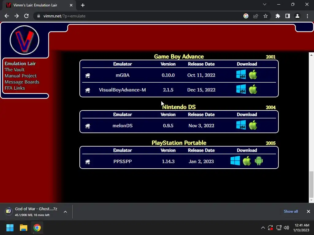Download melonDS for Windows x64
The width and height of the screenshot is (314, 235).
tap(241, 125)
